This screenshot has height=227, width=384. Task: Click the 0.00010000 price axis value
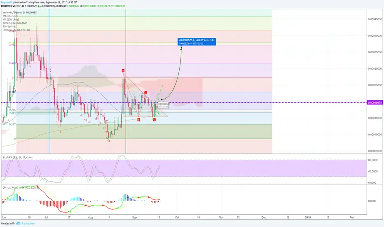375,135
